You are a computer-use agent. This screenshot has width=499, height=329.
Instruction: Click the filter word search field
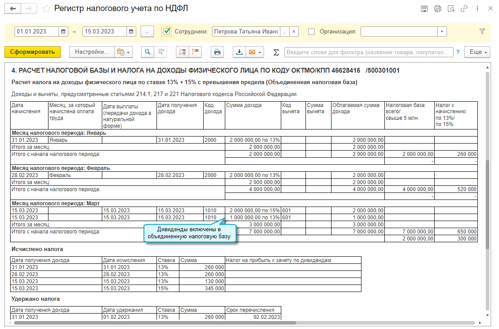[x=369, y=52]
